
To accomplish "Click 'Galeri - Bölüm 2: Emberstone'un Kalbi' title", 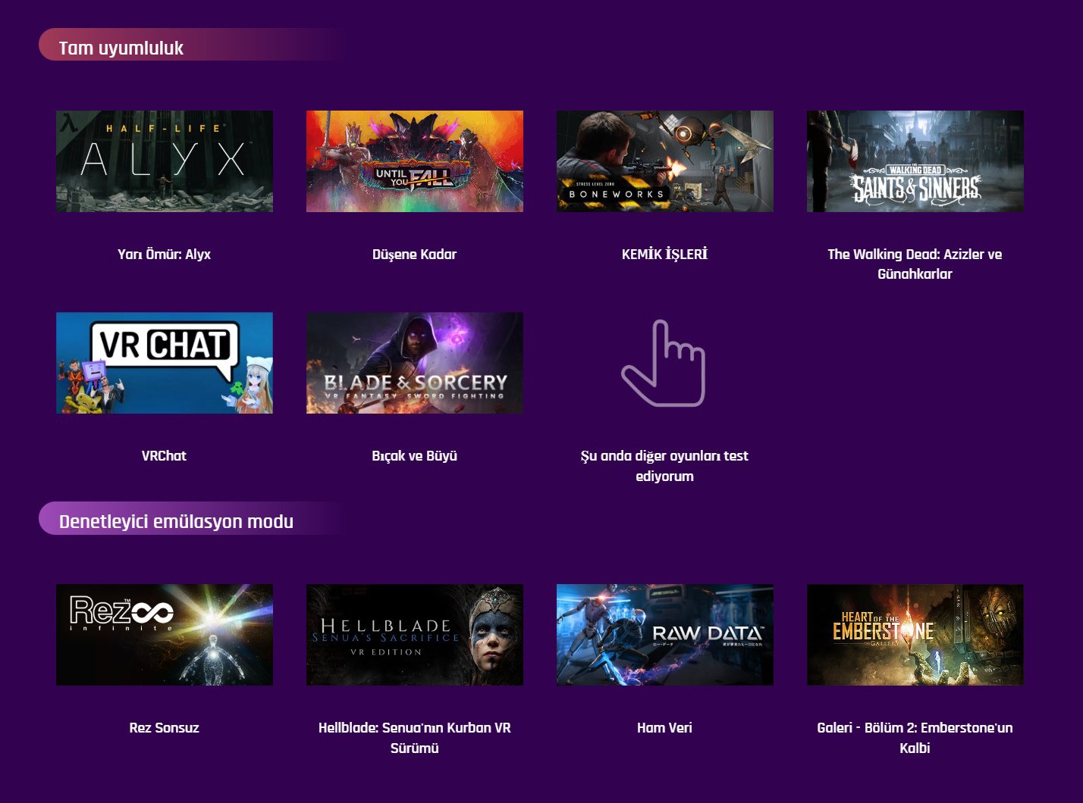I will (x=915, y=738).
